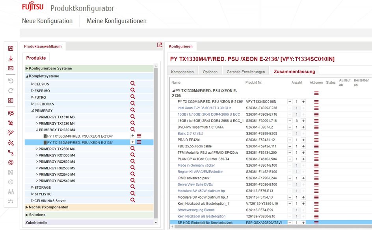Click the search icon for FUTRO

click(133, 97)
